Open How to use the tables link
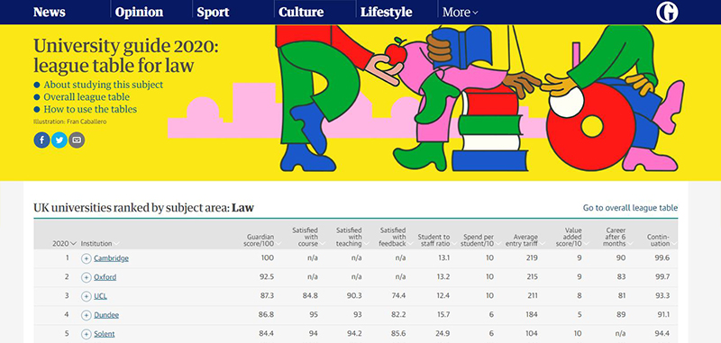Screen dimensions: 721x343 [90, 109]
